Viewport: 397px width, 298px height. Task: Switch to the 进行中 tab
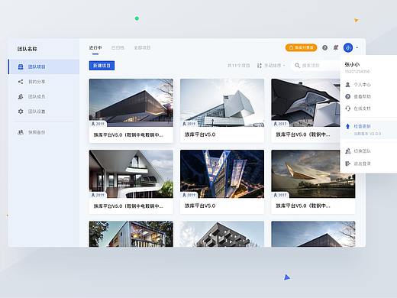tap(95, 47)
